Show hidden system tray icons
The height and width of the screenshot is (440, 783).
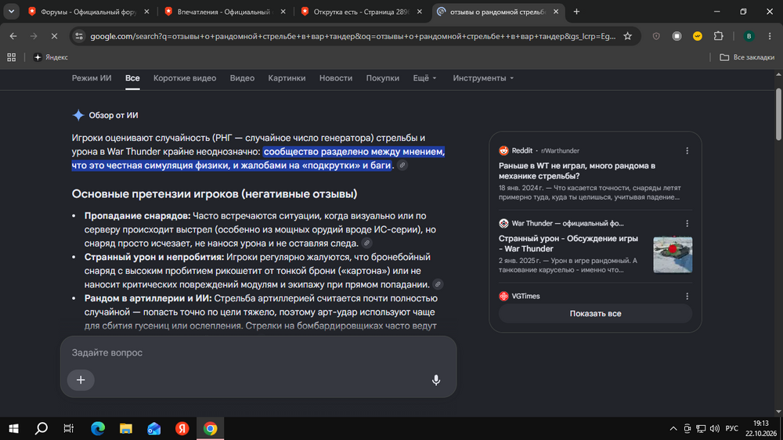673,428
